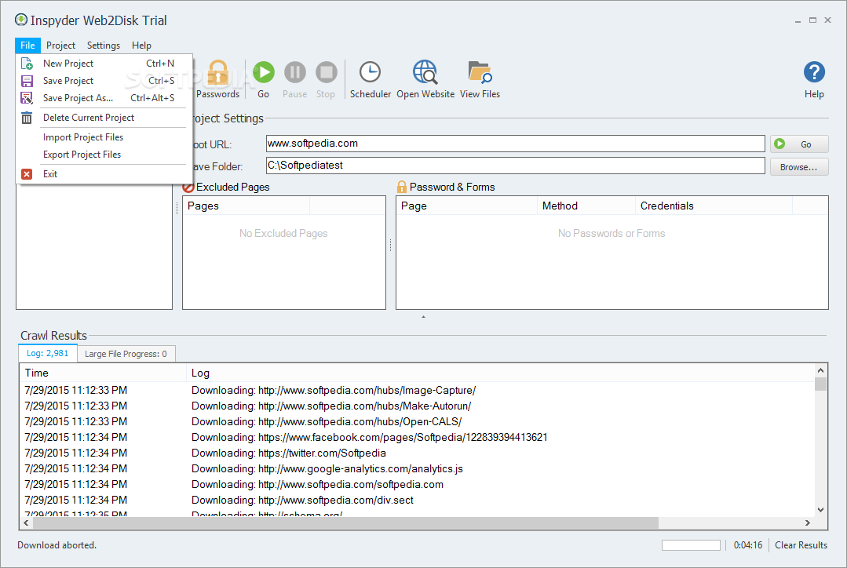
Task: Select log row Downloading hubs/Make-Autorun/
Action: tap(417, 406)
